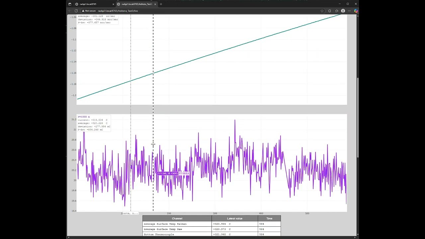
Task: Click the deviation +044.918 mcc/sec legend line
Action: pyautogui.click(x=98, y=19)
